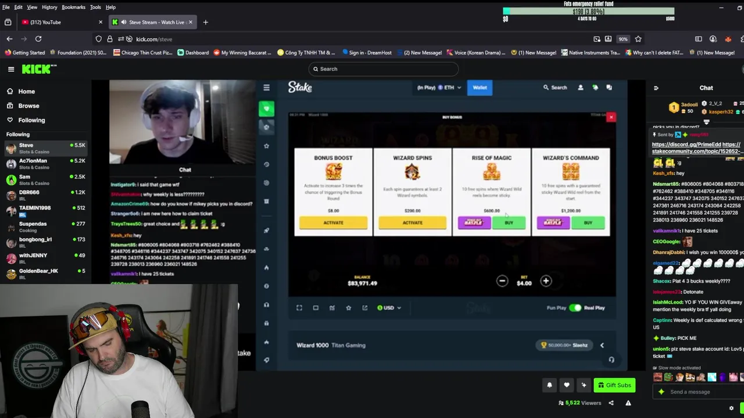
Task: Bookmark this page with the star icon
Action: (x=638, y=39)
